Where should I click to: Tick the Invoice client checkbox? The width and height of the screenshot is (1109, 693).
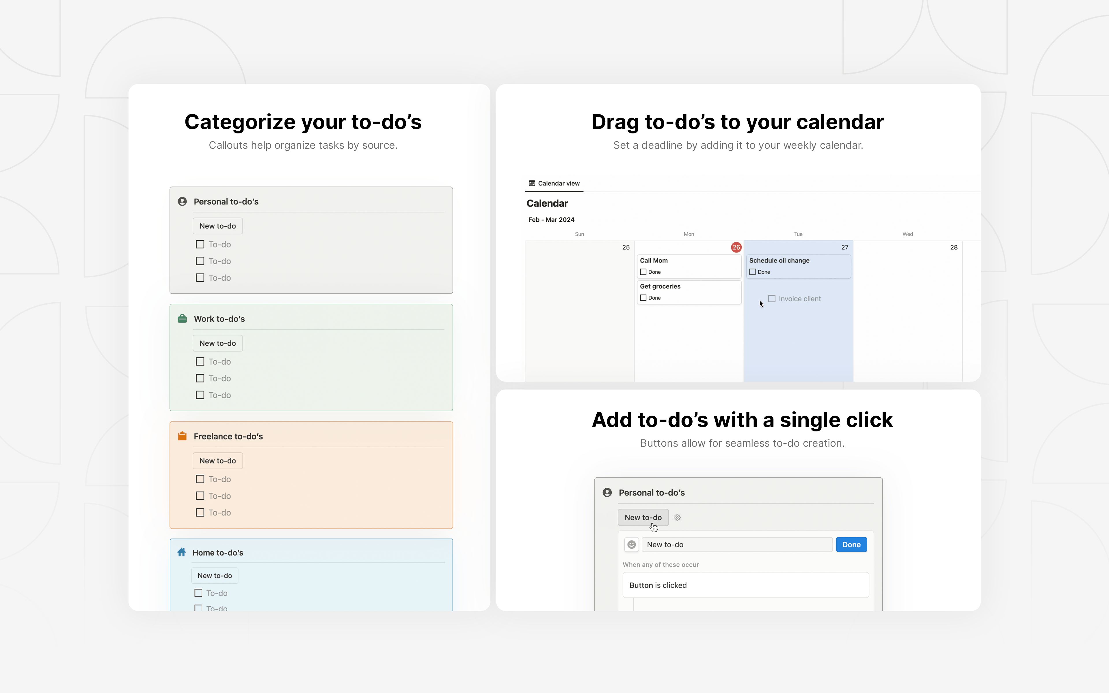(772, 299)
